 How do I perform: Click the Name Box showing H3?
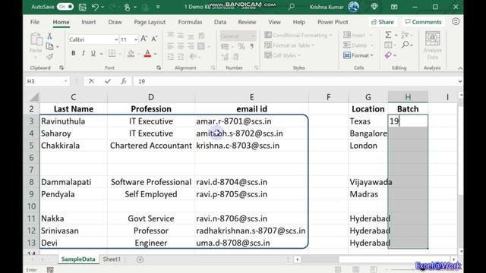[44, 81]
